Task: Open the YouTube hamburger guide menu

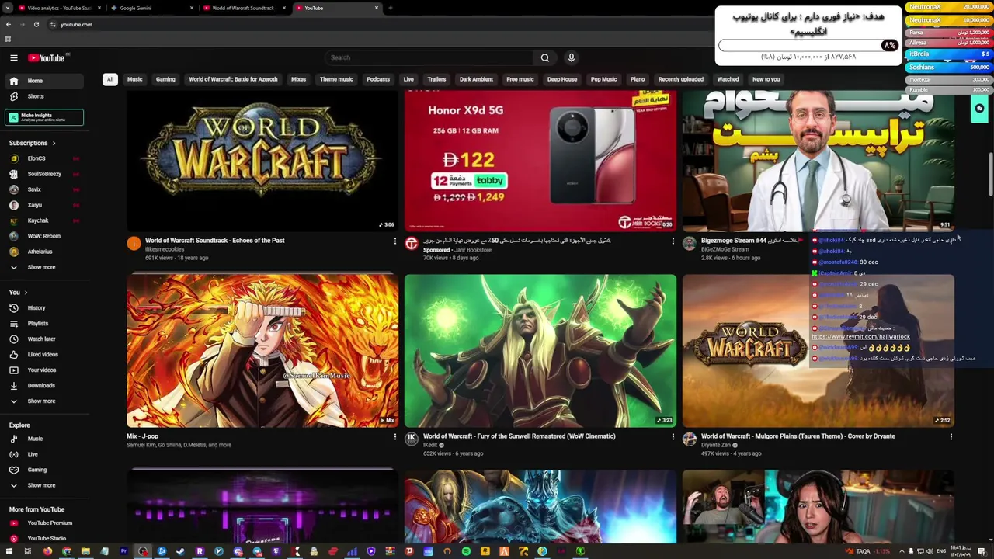Action: pyautogui.click(x=13, y=57)
